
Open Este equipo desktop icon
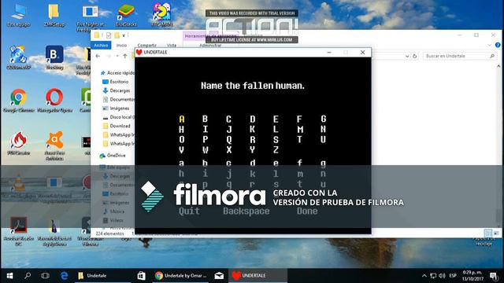[x=18, y=15]
